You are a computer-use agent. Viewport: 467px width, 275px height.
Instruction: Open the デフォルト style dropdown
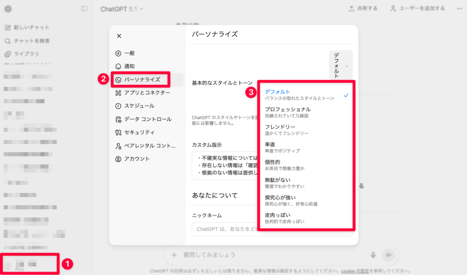click(340, 65)
